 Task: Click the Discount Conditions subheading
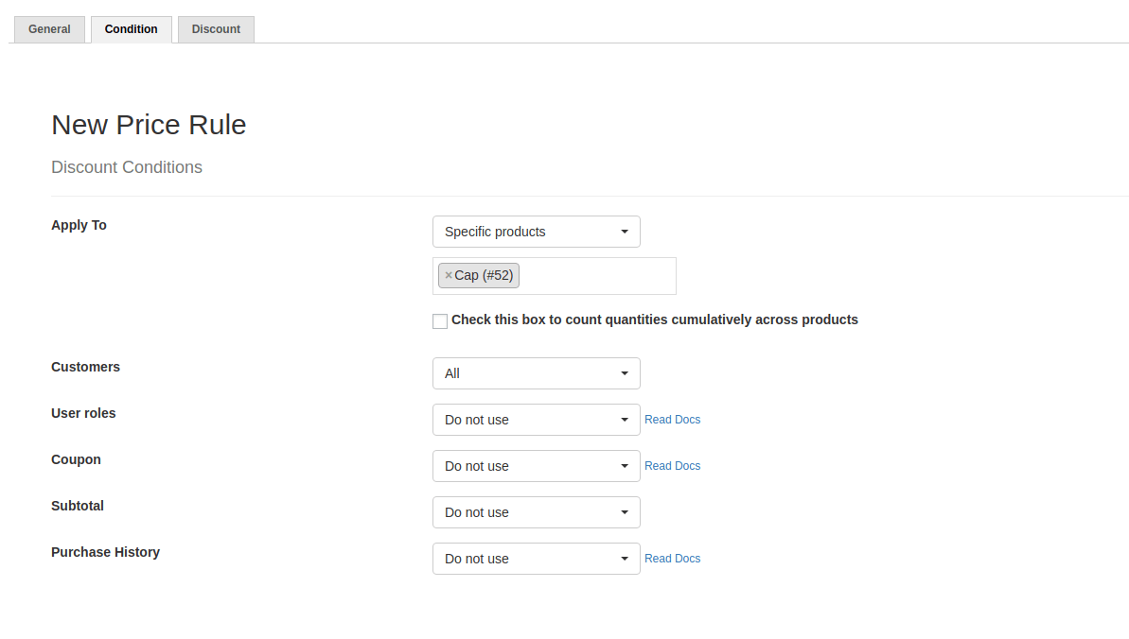[127, 167]
